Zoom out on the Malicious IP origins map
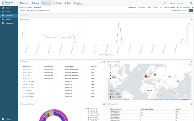 coord(111,69)
